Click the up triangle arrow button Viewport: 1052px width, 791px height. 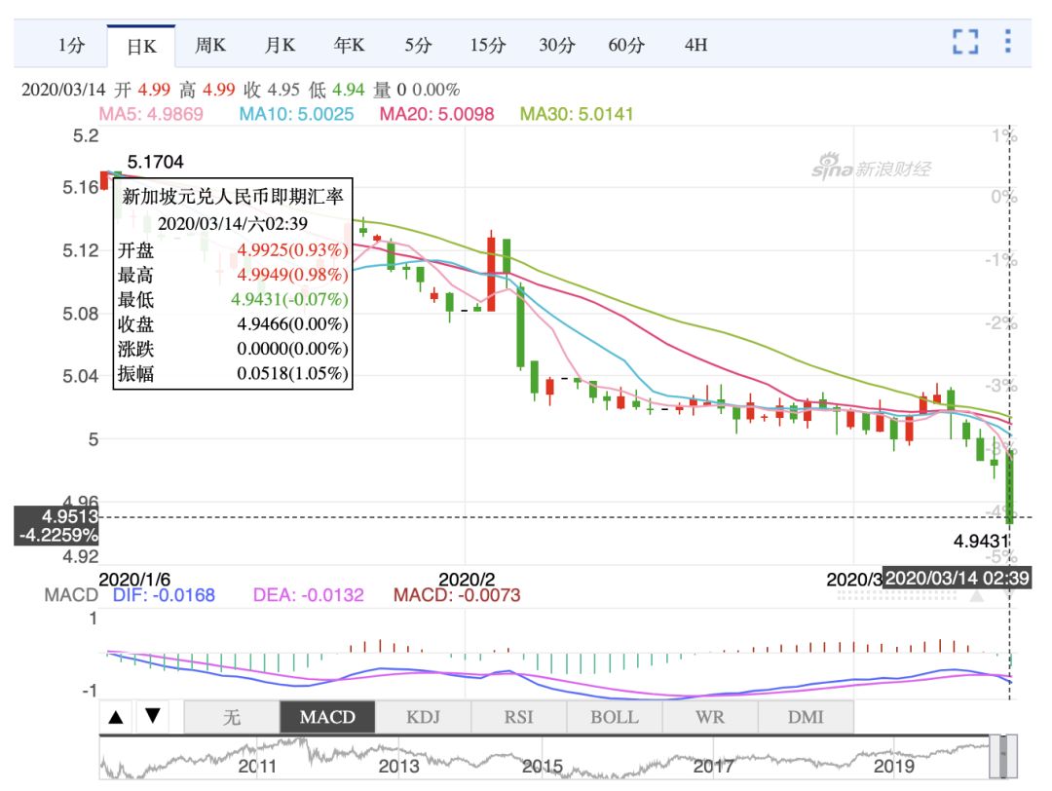coord(116,718)
